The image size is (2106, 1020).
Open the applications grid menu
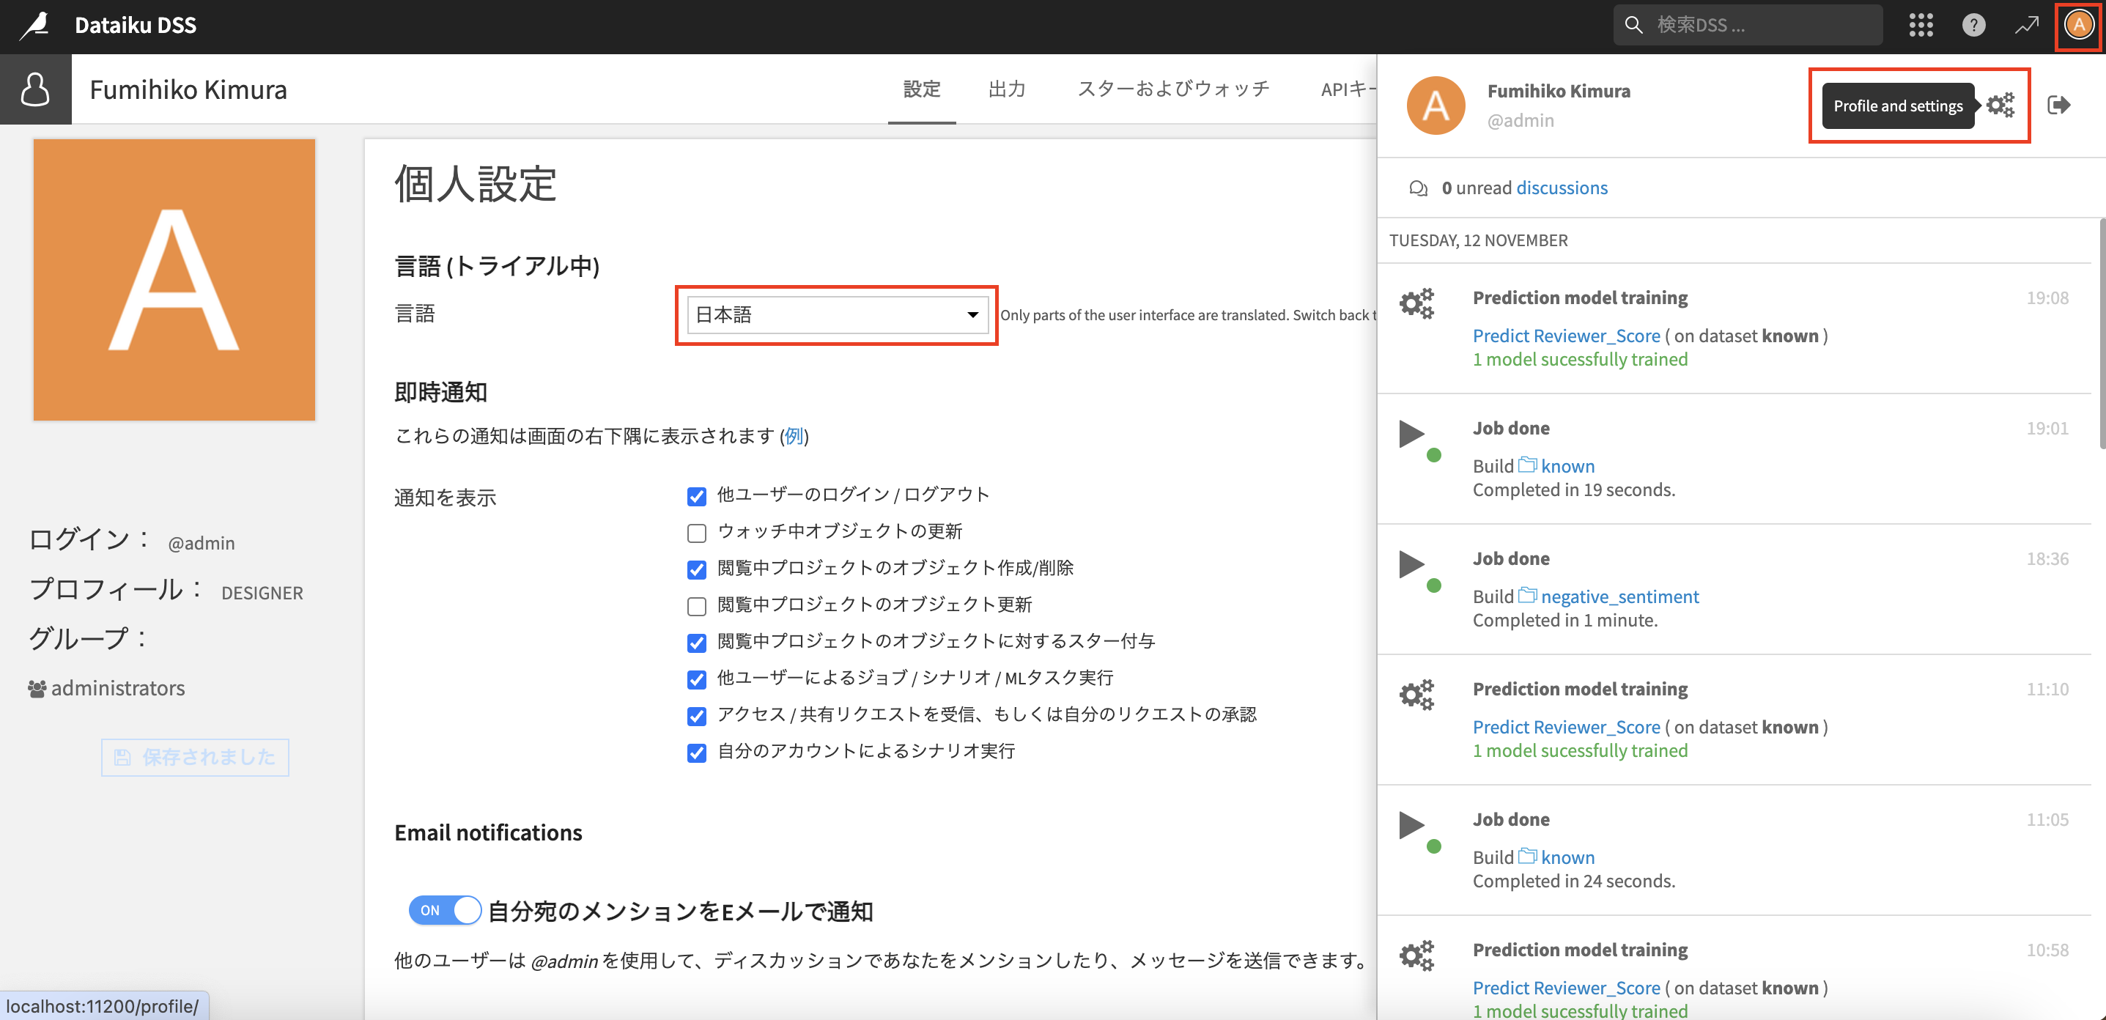coord(1921,26)
